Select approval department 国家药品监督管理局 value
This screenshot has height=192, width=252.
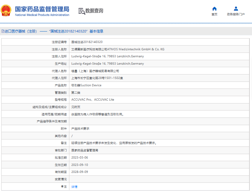point(85,150)
